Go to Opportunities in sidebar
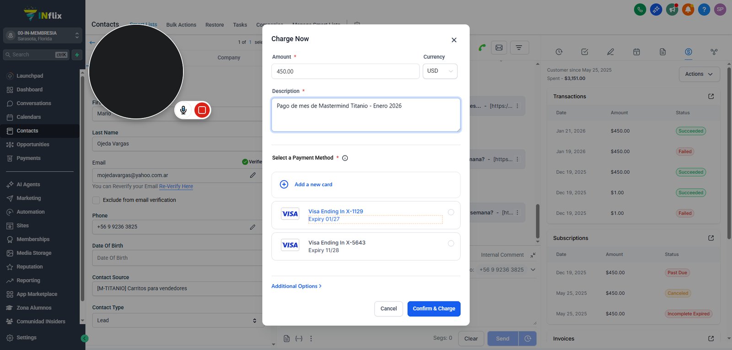732x350 pixels. pyautogui.click(x=33, y=145)
